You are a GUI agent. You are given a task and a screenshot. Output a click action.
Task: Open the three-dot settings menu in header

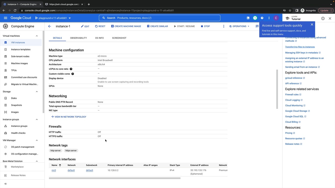coord(269,18)
